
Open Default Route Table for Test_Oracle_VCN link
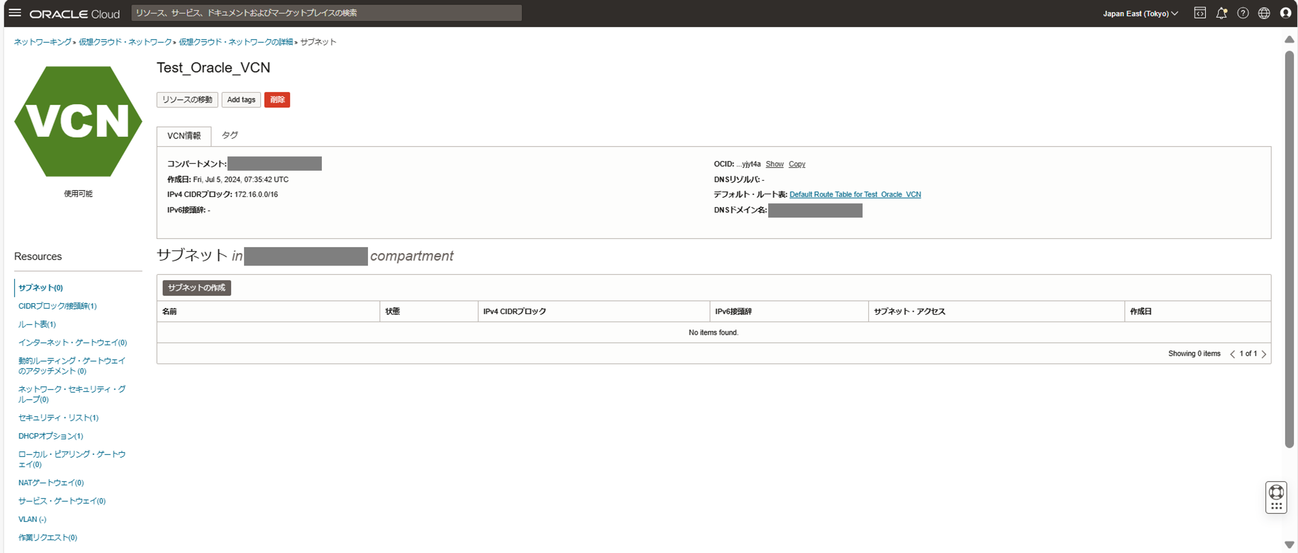(855, 194)
